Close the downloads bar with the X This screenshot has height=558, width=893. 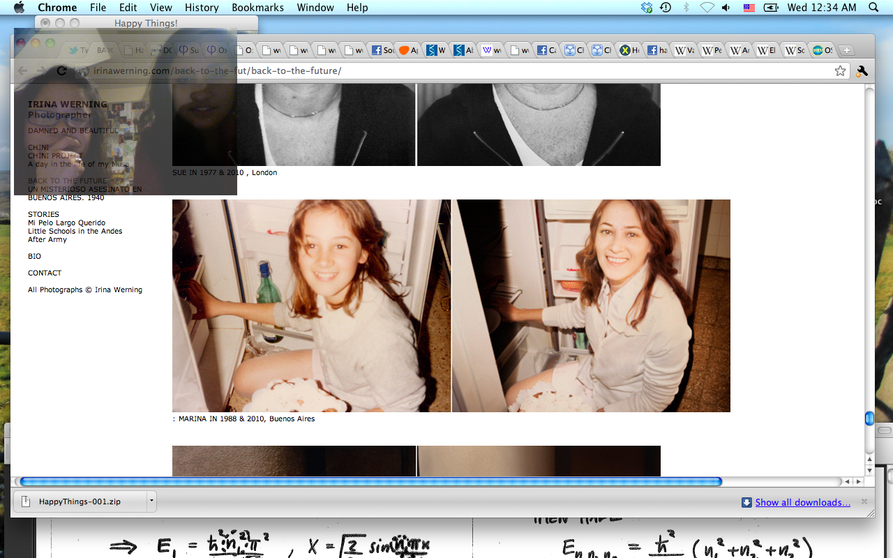(x=864, y=502)
